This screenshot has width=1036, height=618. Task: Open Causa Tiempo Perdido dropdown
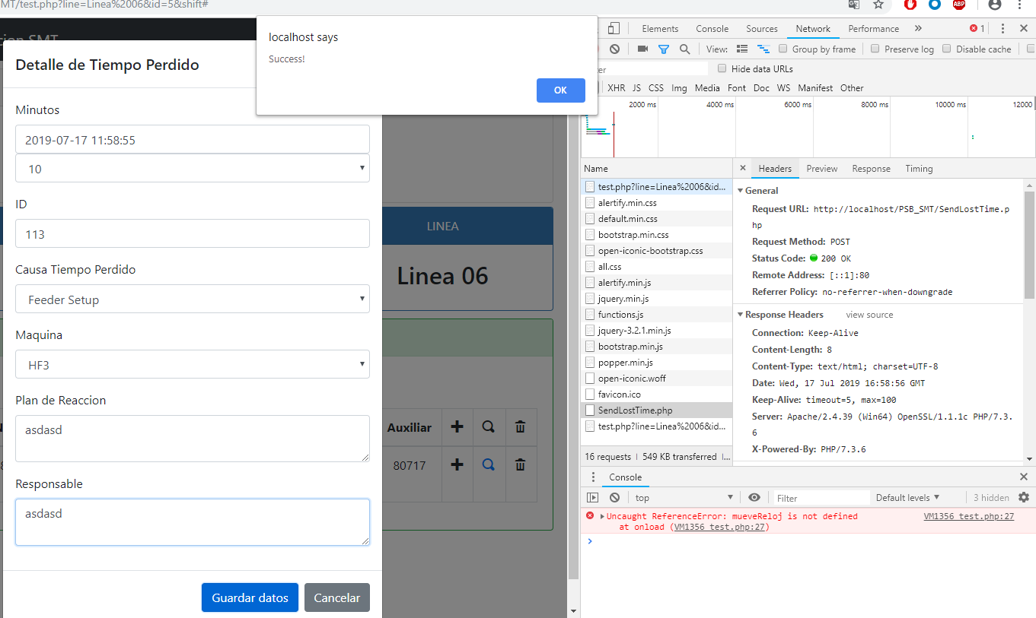pyautogui.click(x=193, y=299)
